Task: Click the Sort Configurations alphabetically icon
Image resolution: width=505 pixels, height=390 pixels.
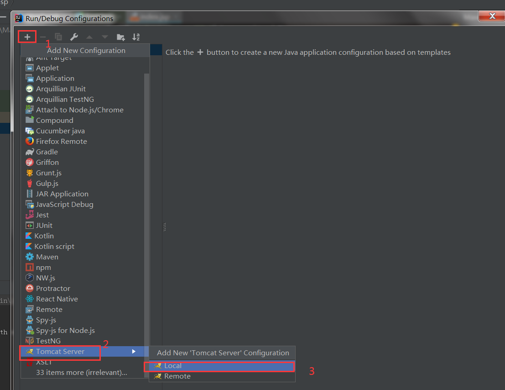Action: click(136, 37)
